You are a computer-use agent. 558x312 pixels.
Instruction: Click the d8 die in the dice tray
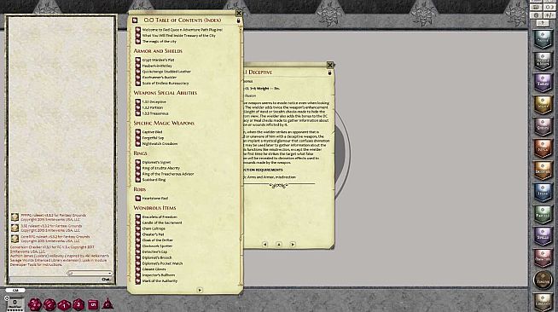[78, 304]
